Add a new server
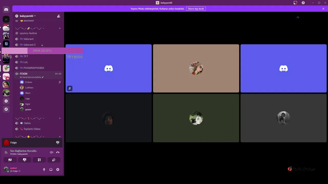The height and width of the screenshot is (184, 328). click(x=6, y=101)
